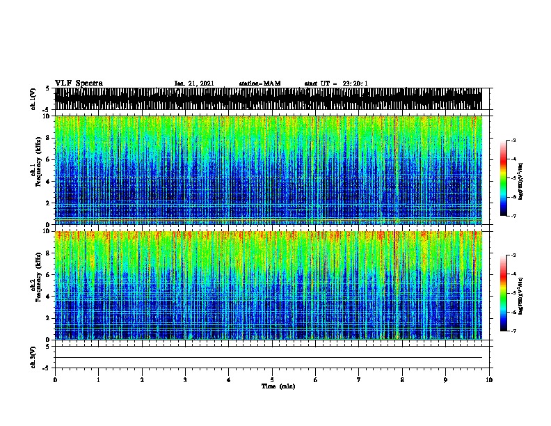Click the time axis tick label "3"
Viewport: 551px width, 426px height.
coord(185,380)
